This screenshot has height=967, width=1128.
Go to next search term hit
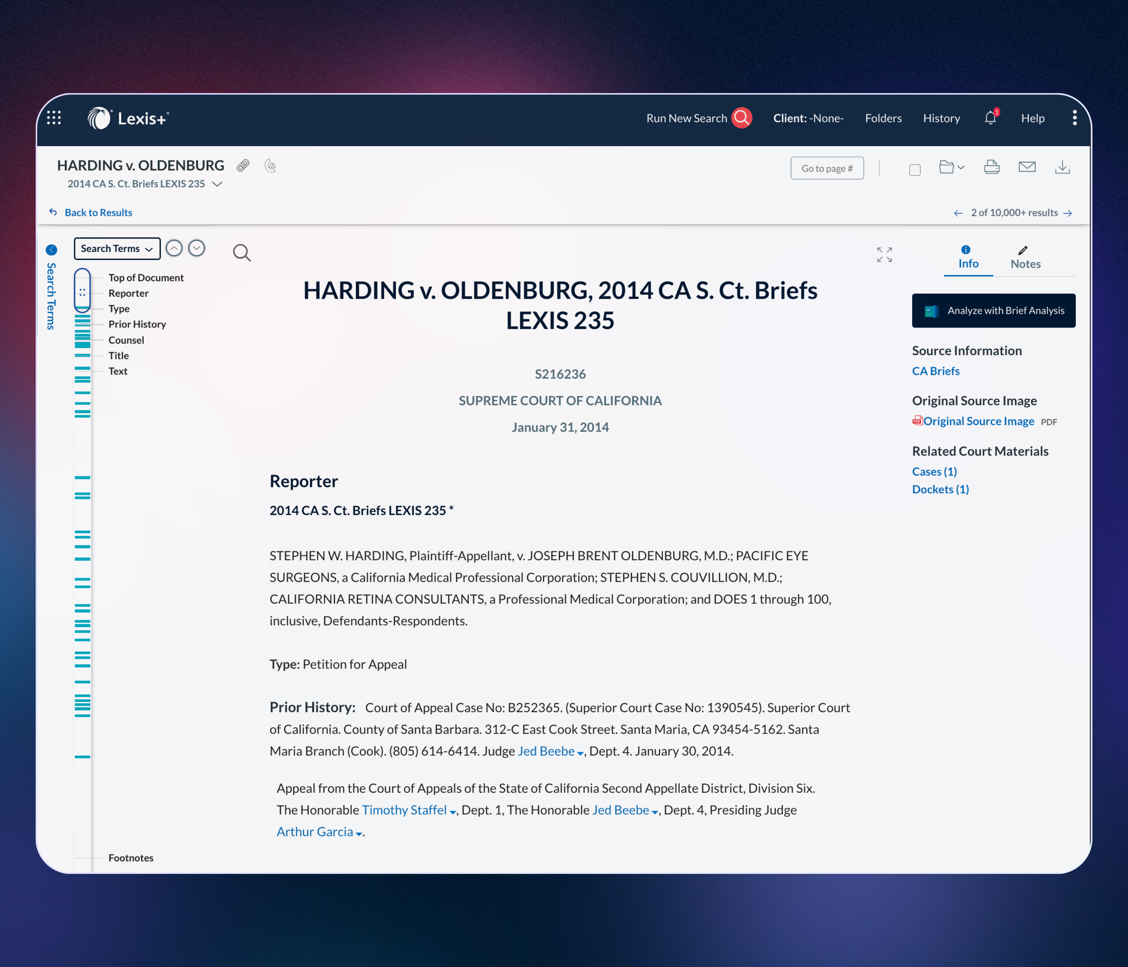(197, 248)
